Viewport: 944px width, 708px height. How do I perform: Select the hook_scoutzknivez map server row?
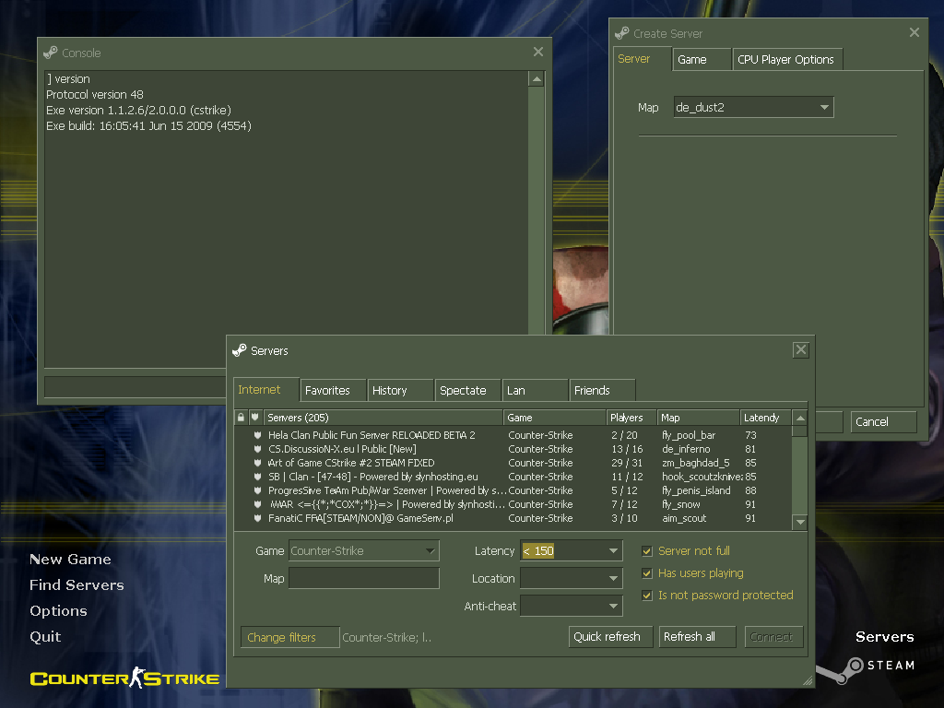pos(513,477)
